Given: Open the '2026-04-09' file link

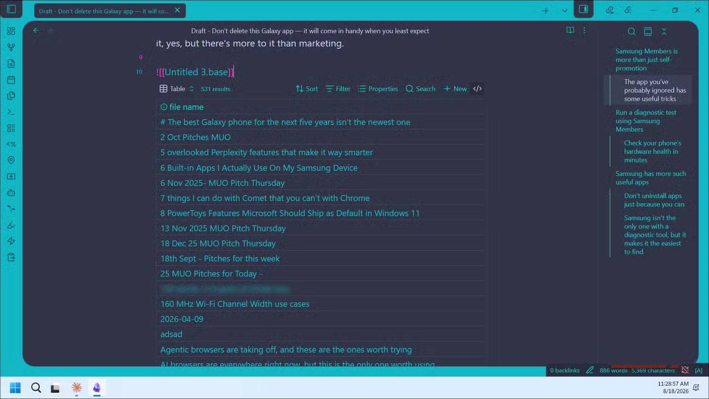Looking at the screenshot, I should pos(182,319).
